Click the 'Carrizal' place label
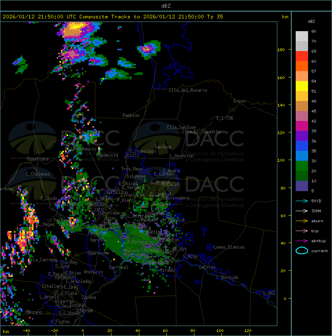The width and height of the screenshot is (332, 336). pyautogui.click(x=118, y=267)
